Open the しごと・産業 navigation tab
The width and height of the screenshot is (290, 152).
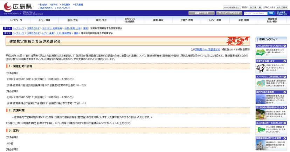coord(215,20)
